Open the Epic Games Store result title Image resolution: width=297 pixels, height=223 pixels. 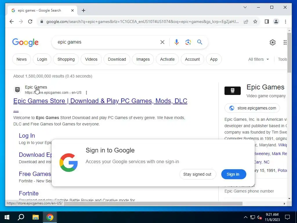click(x=100, y=101)
